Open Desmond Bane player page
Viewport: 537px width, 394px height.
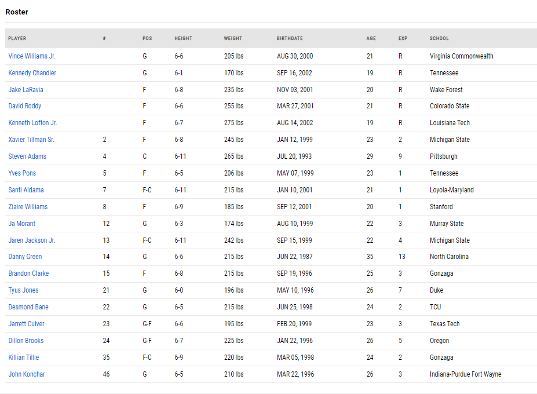click(28, 307)
